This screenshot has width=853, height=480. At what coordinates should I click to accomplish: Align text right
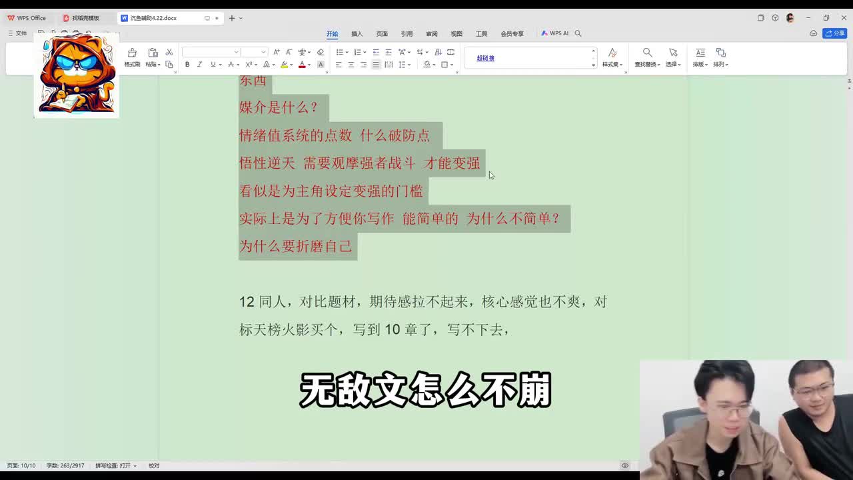tap(363, 65)
